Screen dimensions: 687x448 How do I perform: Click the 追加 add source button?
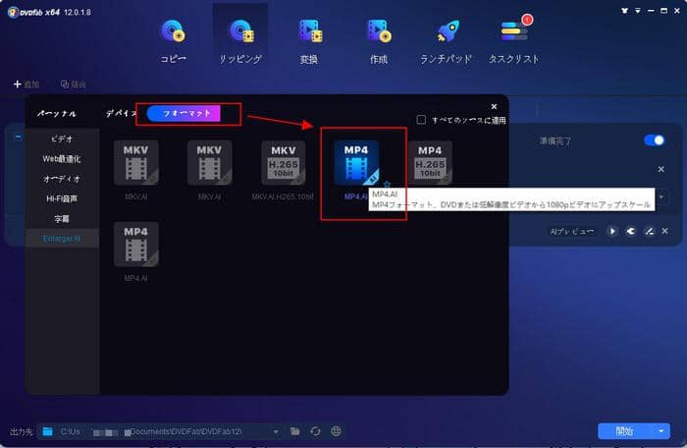[26, 84]
